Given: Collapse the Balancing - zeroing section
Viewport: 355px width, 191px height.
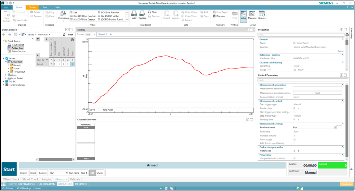Looking at the screenshot, I should click(343, 55).
